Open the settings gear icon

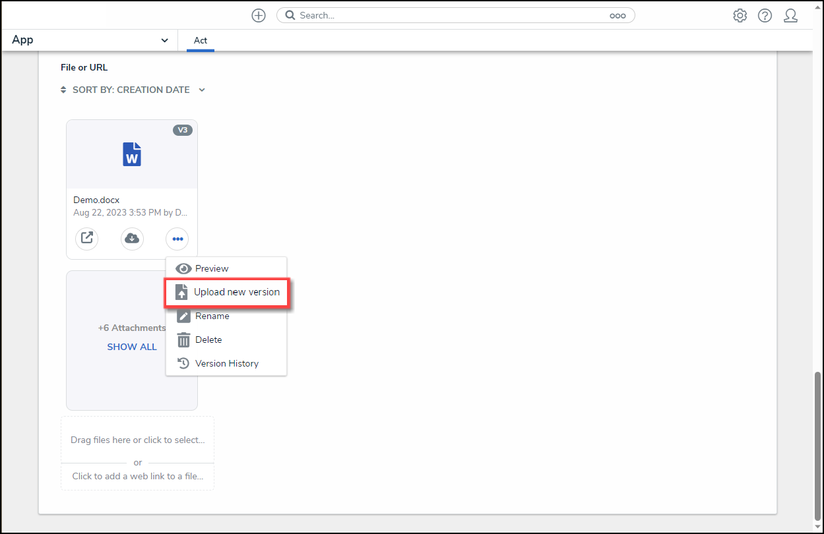coord(740,15)
